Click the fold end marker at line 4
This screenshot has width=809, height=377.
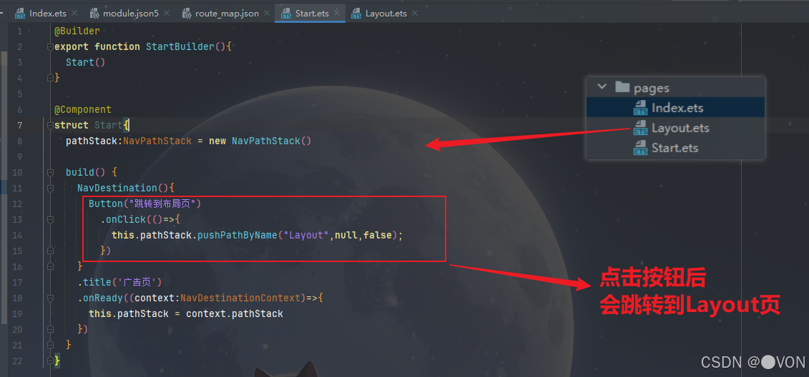coord(50,79)
